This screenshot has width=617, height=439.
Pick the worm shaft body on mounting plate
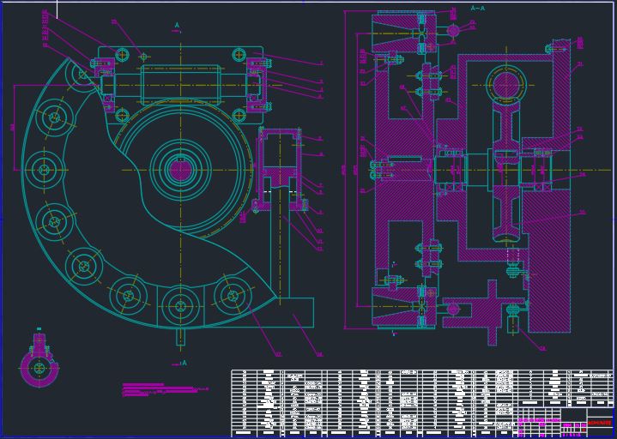pyautogui.click(x=180, y=85)
